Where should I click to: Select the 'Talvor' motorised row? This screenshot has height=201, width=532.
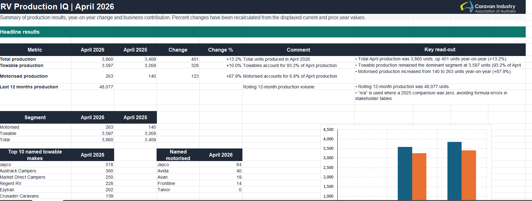[199, 190]
